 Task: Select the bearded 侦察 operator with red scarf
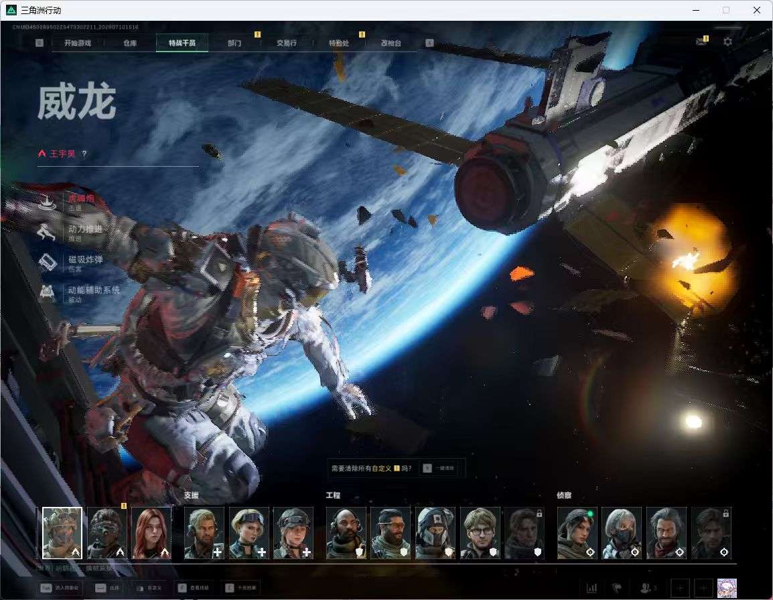(x=666, y=533)
